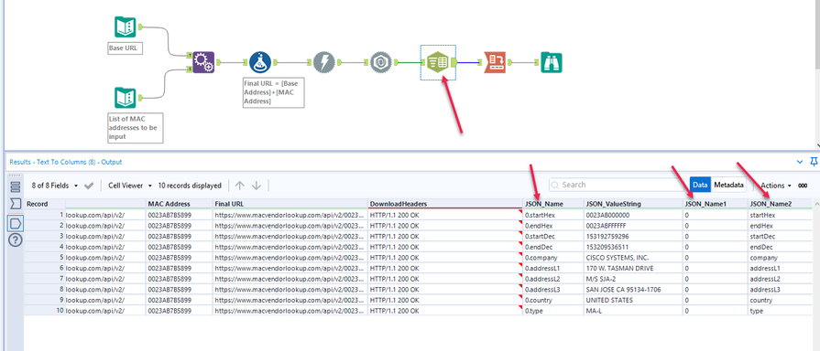Image resolution: width=820 pixels, height=351 pixels.
Task: Select the output anchor icon in Results sidebar
Action: pyautogui.click(x=16, y=223)
